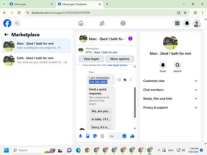The height and width of the screenshot is (155, 207).
Task: Close the first Messenger tab
Action: (52, 4)
